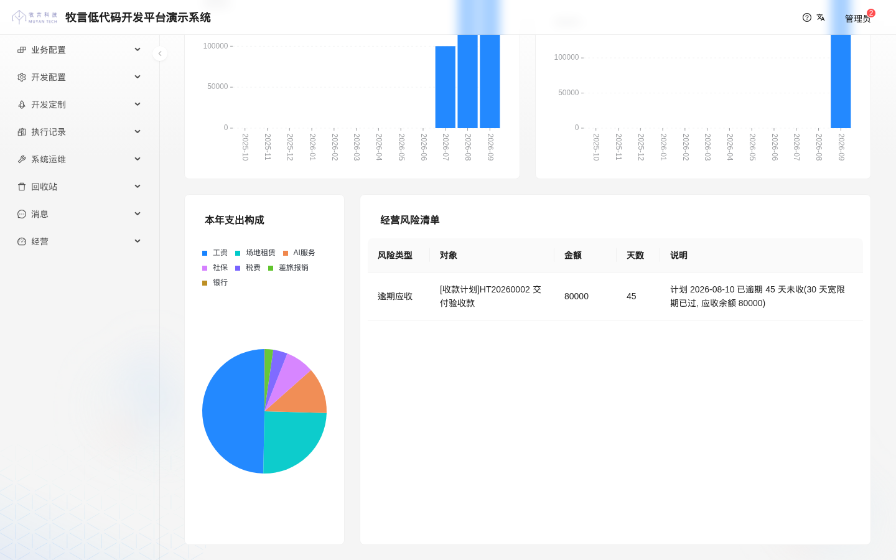Image resolution: width=896 pixels, height=560 pixels.
Task: Click the 消息 chat bubble icon
Action: pyautogui.click(x=22, y=214)
